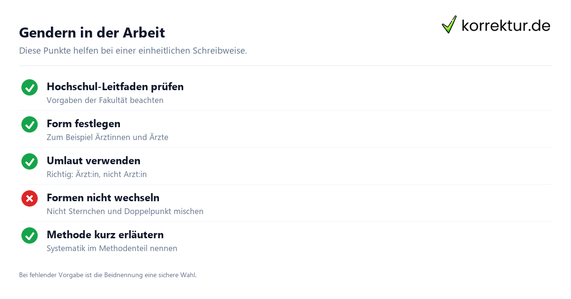Select the heading Formen nicht wechseln
Image resolution: width=571 pixels, height=299 pixels.
click(103, 198)
